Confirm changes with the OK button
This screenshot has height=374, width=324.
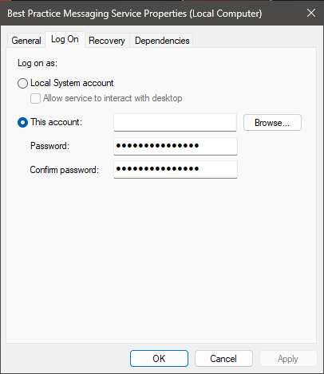(x=159, y=359)
